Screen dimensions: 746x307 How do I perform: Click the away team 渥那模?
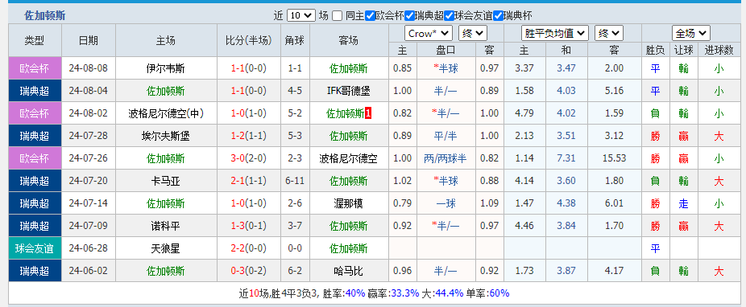pos(349,203)
